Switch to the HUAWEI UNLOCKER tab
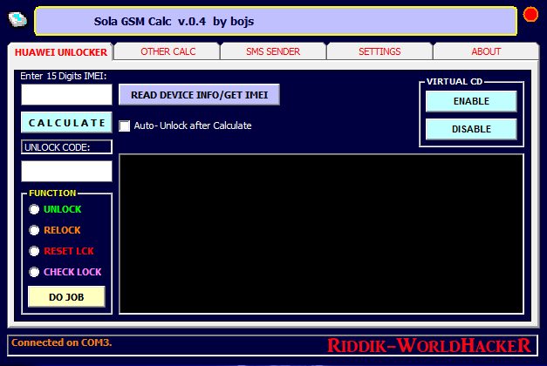The width and height of the screenshot is (547, 366). [x=61, y=52]
